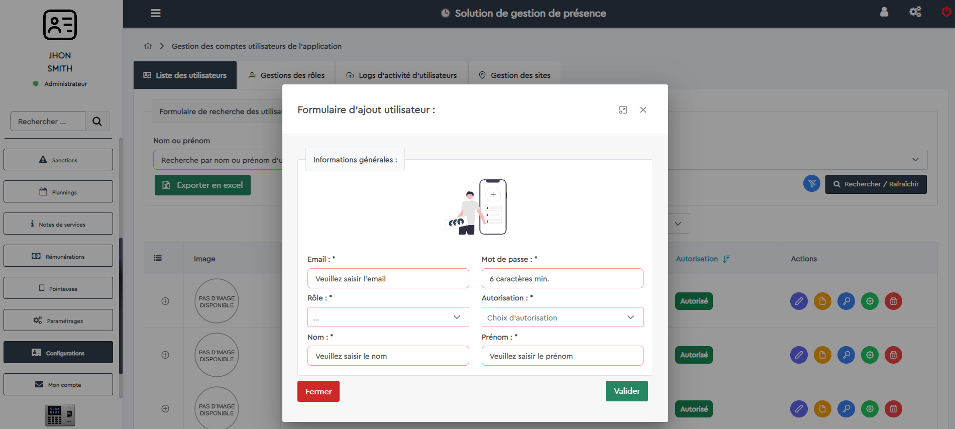Click the Informations générales section label

pyautogui.click(x=355, y=160)
